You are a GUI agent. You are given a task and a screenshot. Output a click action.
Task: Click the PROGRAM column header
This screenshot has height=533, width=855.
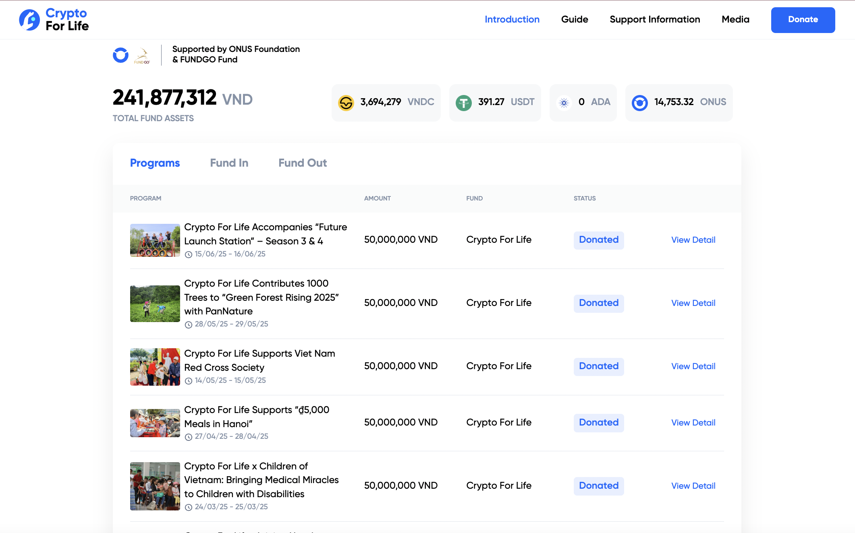[145, 198]
